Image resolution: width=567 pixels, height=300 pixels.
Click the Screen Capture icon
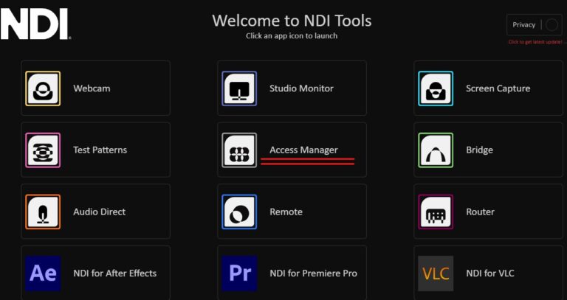[436, 88]
